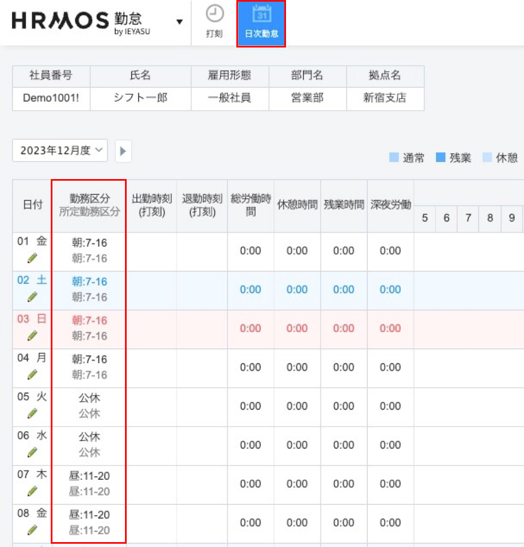The height and width of the screenshot is (547, 524).
Task: Edit 08 金 attendance via pencil icon
Action: tap(32, 530)
